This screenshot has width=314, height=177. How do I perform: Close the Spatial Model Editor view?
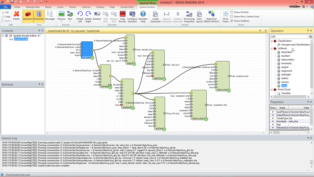click(x=266, y=31)
